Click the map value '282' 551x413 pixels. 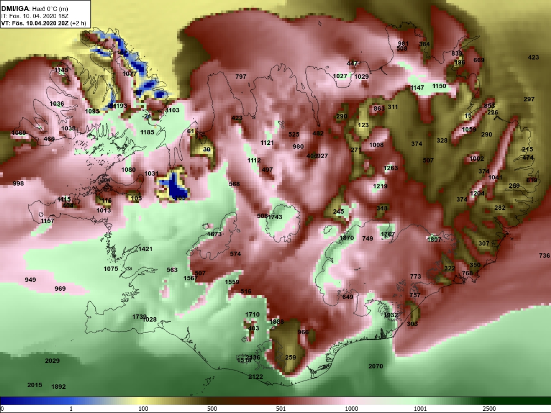click(500, 208)
